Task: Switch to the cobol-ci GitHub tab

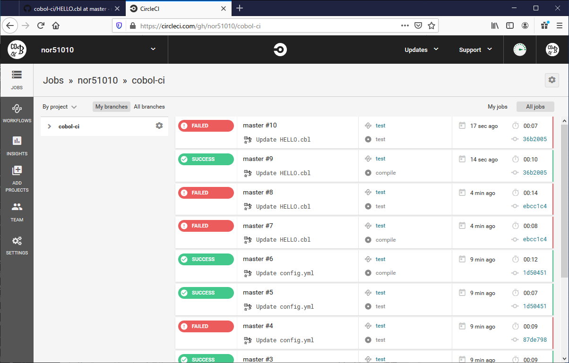Action: (70, 8)
